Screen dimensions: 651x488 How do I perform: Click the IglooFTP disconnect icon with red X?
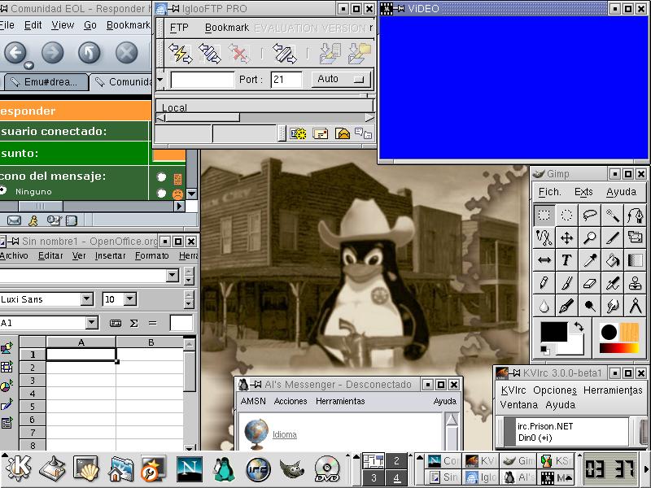point(238,54)
